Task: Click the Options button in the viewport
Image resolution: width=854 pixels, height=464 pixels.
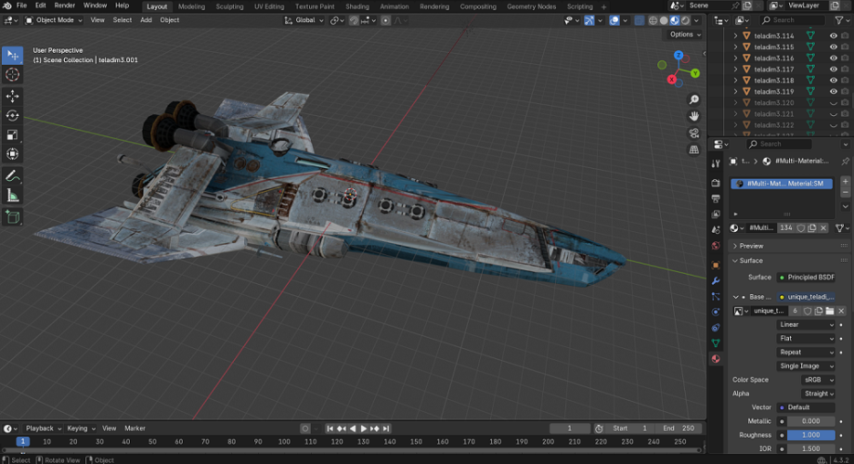Action: (683, 34)
